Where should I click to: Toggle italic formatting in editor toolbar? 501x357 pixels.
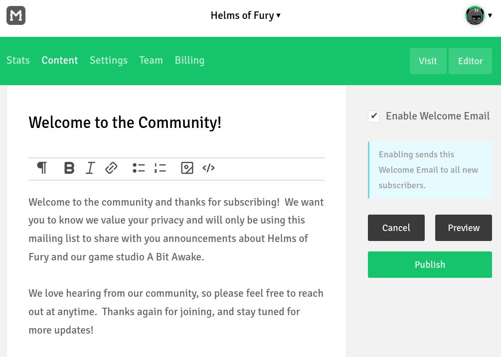(x=90, y=168)
